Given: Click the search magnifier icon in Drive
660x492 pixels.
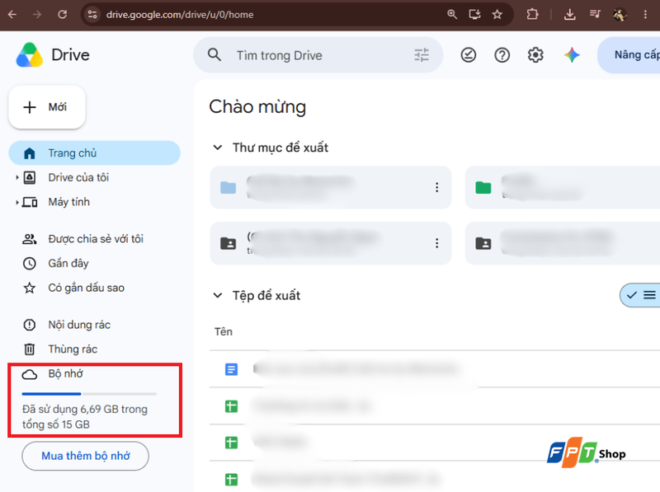Looking at the screenshot, I should point(214,55).
